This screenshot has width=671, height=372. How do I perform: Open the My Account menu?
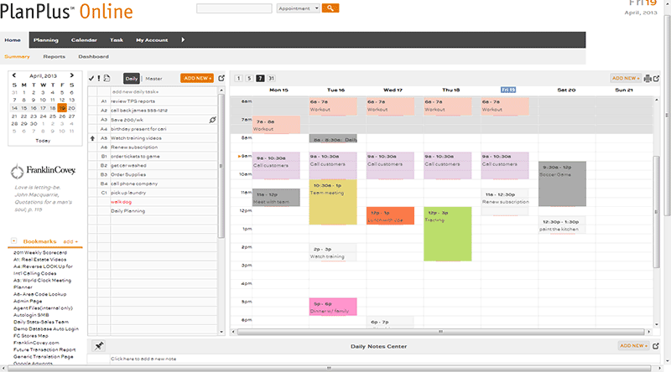152,39
